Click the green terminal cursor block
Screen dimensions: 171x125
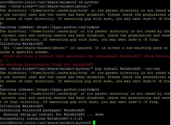94,123
